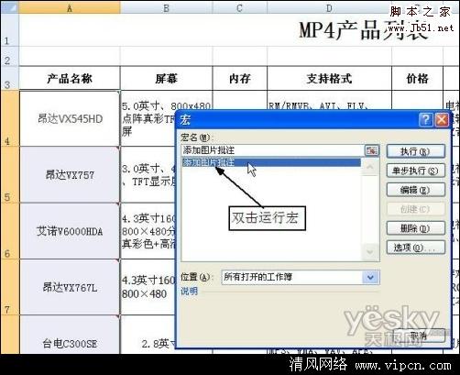Select row 4 header
The image size is (460, 375).
[9, 118]
